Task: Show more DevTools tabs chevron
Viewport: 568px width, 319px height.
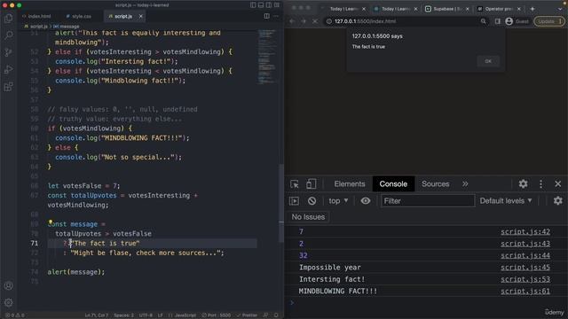Action: [465, 184]
